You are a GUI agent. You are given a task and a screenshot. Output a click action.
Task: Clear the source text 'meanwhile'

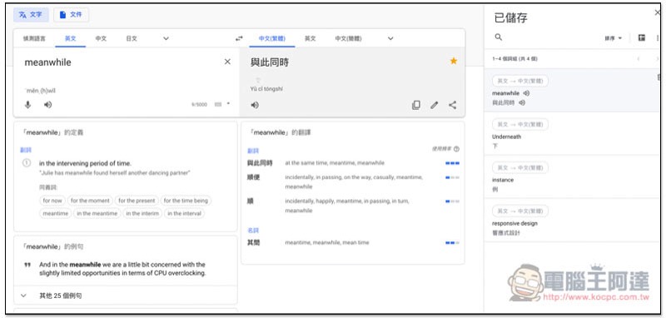[x=227, y=62]
